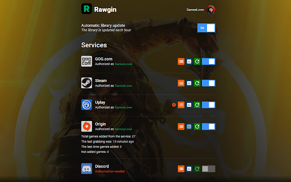Refresh the GOG.com library
291x182 pixels.
[197, 61]
